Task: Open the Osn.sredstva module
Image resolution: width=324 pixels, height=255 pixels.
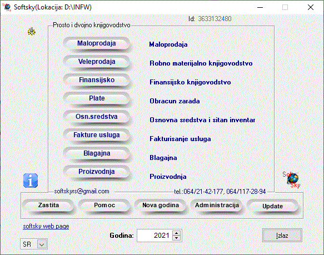Action: coord(97,117)
